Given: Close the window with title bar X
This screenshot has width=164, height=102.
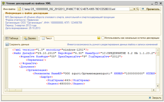Looking at the screenshot, I should [x=161, y=3].
